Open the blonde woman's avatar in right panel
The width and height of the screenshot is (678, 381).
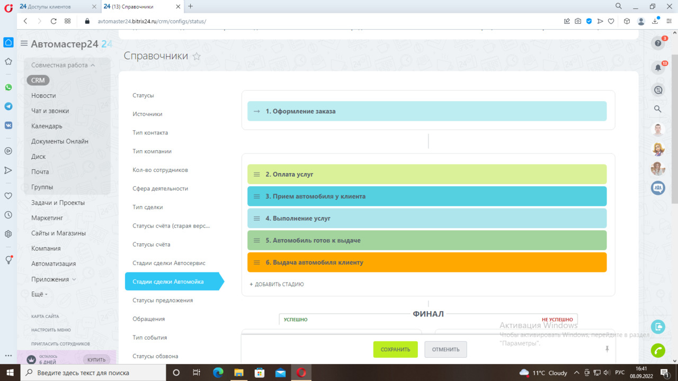point(658,149)
